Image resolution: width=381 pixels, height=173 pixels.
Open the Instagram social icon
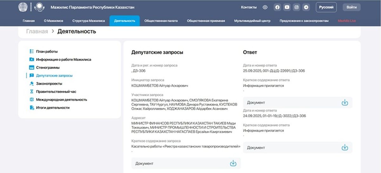pos(297,7)
